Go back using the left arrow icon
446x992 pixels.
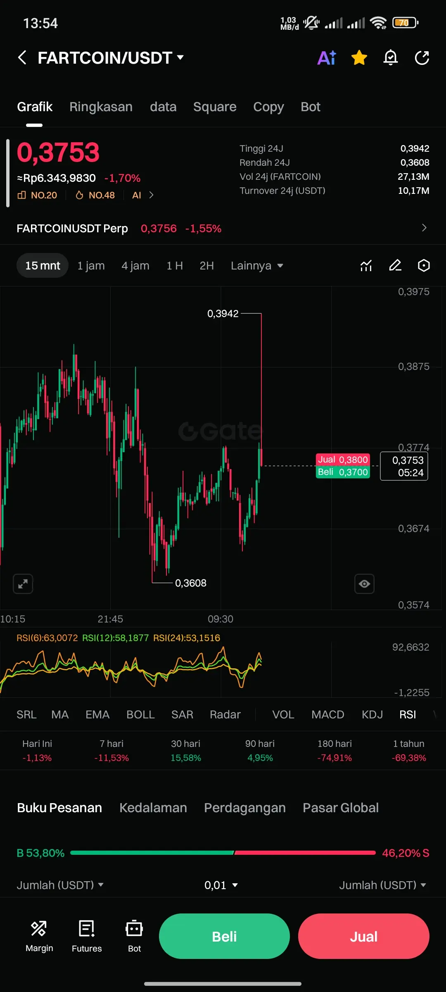point(22,57)
